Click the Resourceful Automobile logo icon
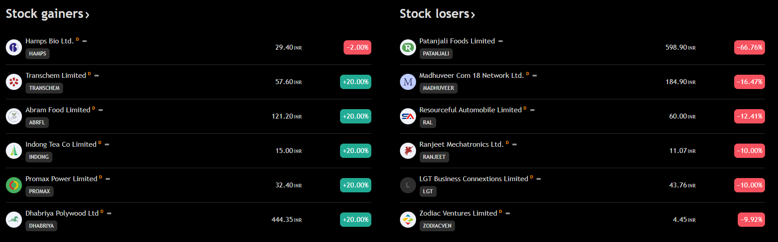This screenshot has height=242, width=778. [408, 116]
